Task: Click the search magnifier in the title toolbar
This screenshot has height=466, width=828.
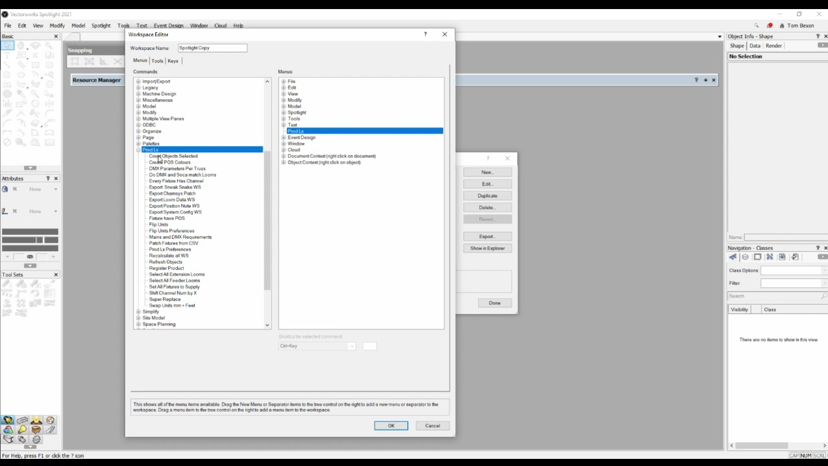Action: pyautogui.click(x=756, y=26)
